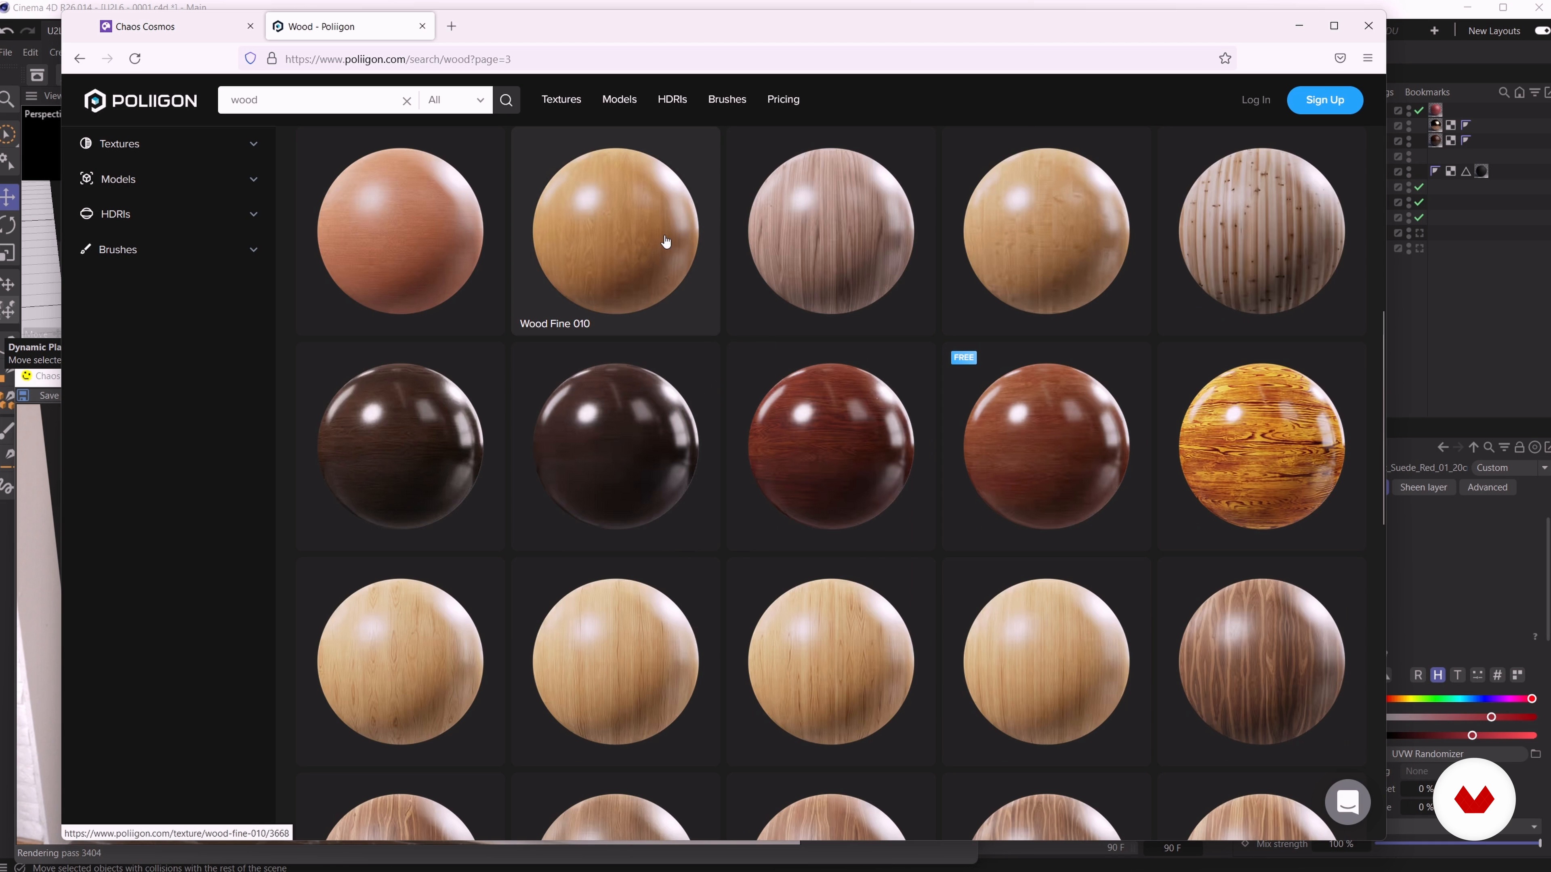Screen dimensions: 1551x872
Task: Select the H color mode button
Action: [1437, 675]
